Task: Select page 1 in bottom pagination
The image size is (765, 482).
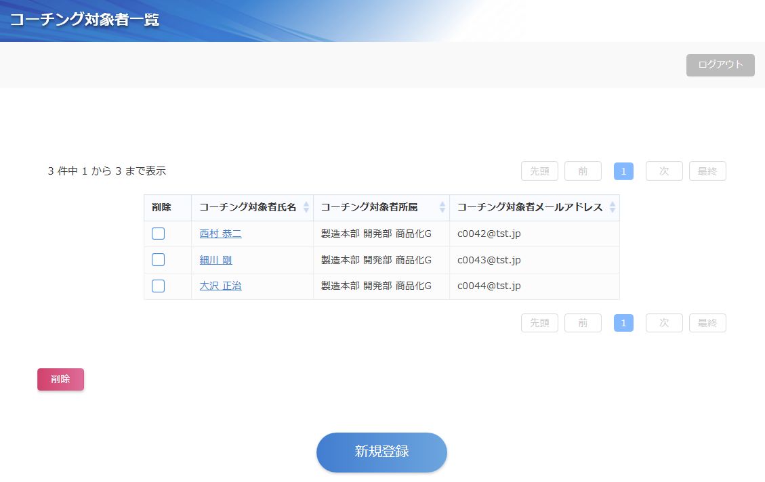Action: coord(623,323)
